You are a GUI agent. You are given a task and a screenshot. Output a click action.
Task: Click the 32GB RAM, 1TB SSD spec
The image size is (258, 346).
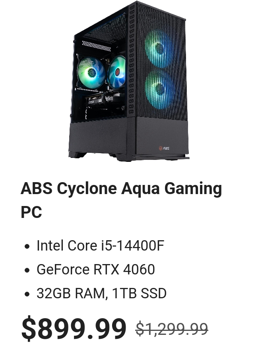point(101,293)
